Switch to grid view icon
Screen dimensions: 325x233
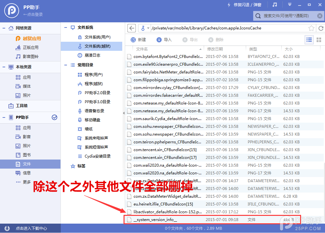coord(320,39)
